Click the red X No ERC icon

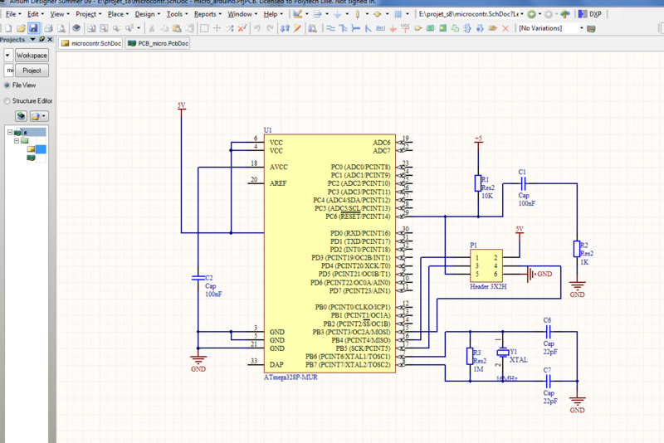point(505,28)
